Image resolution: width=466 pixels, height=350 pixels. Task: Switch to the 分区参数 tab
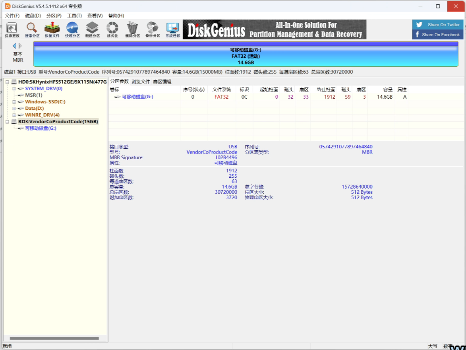coord(120,82)
